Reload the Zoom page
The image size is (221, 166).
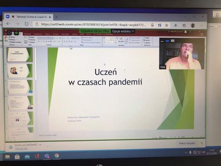pyautogui.click(x=27, y=24)
